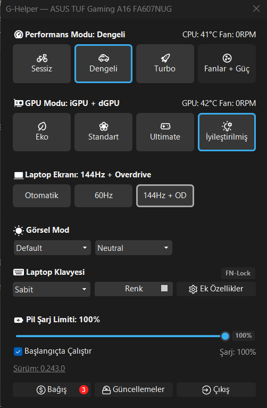Open the Default visual mode dropdown
The image size is (267, 408).
pos(52,248)
